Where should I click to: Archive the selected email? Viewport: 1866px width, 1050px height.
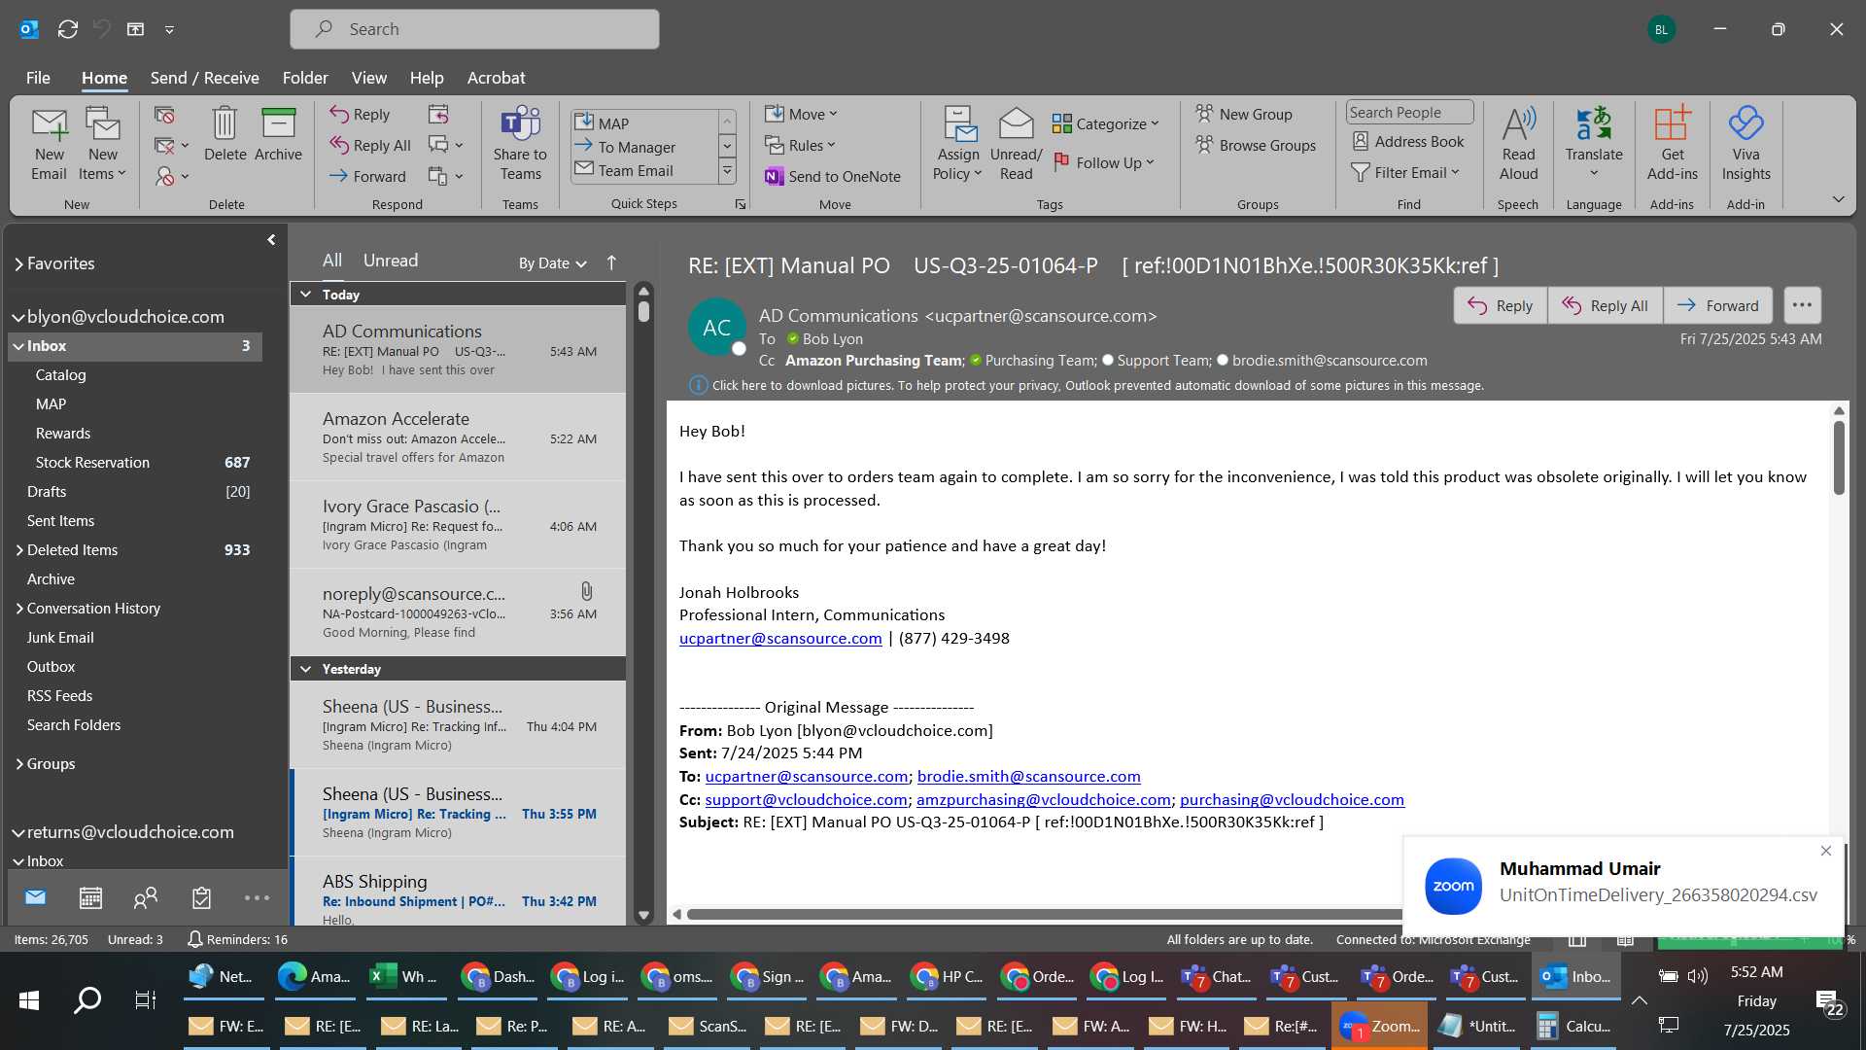(278, 134)
